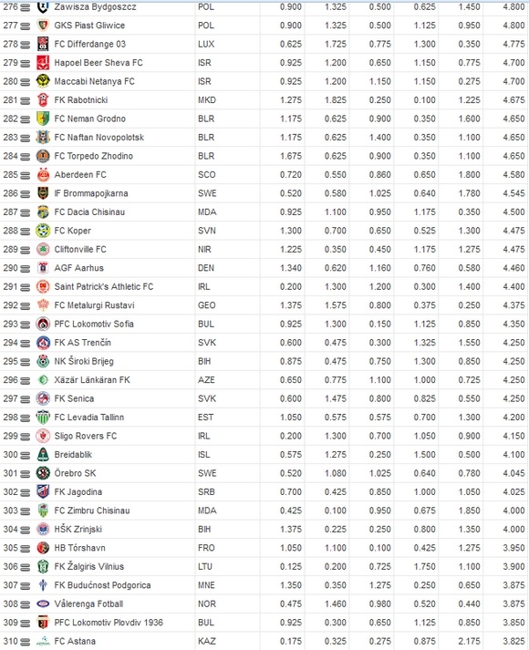The width and height of the screenshot is (529, 650).
Task: Click the unchanged-rank marker at position 300
Action: (x=26, y=456)
